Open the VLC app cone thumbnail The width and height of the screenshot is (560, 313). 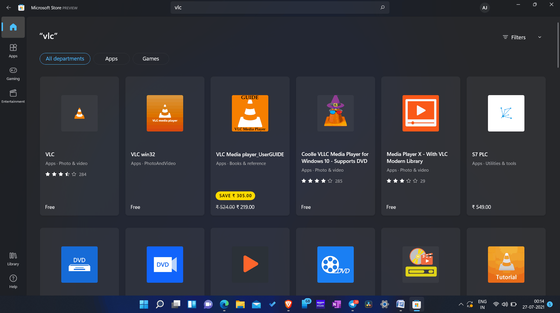coord(79,113)
